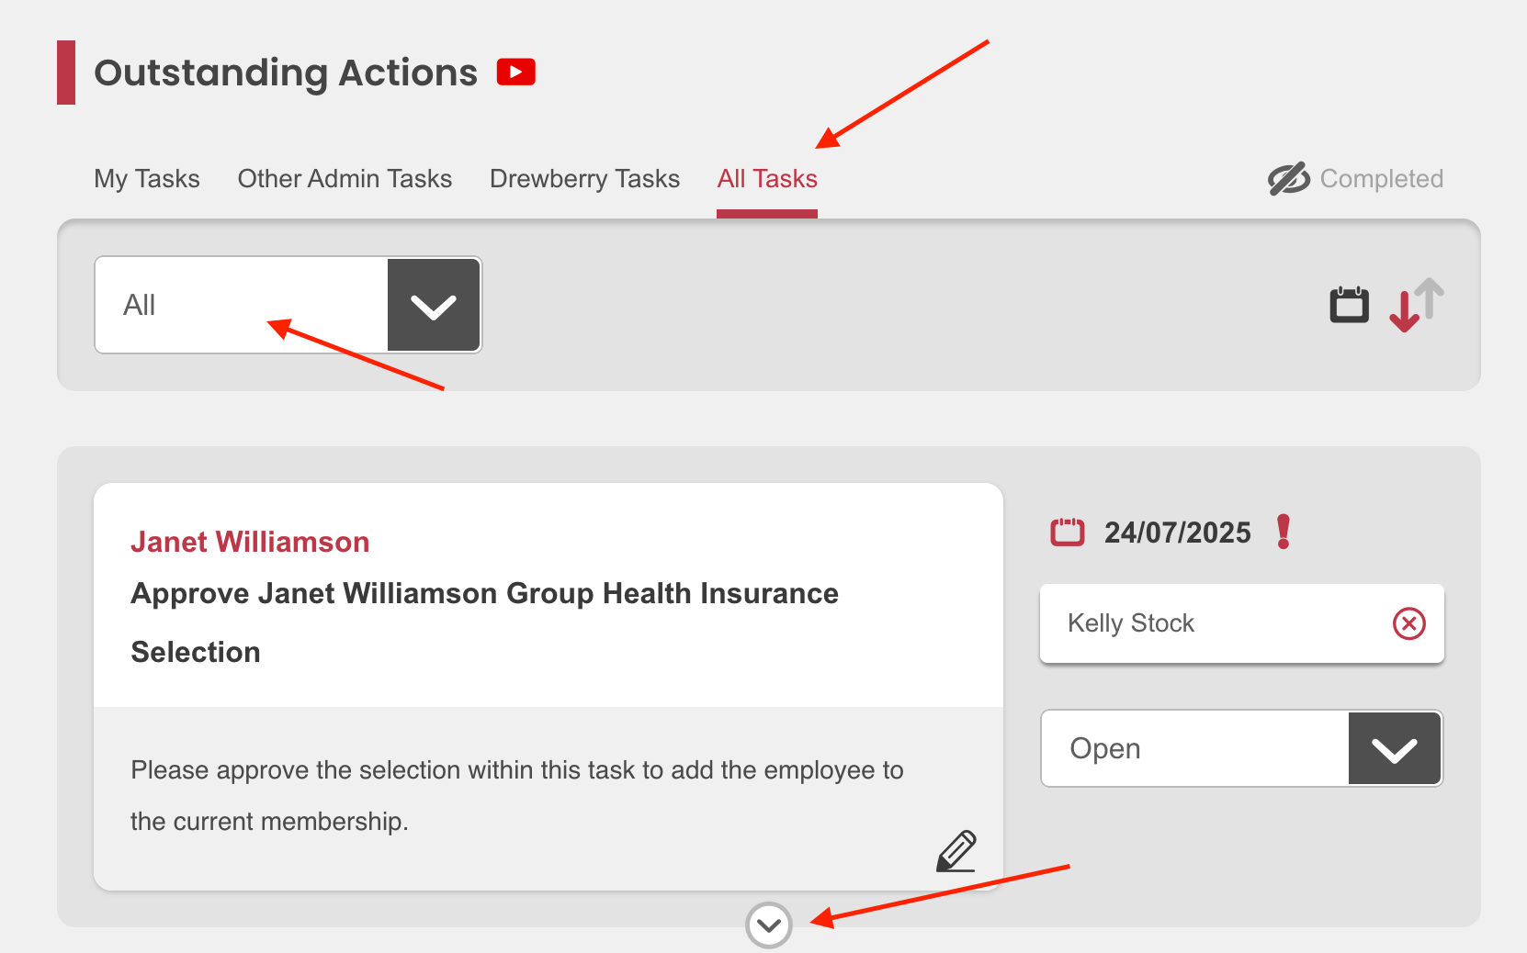Remove Kelly Stock using the X icon
Viewport: 1527px width, 953px height.
pyautogui.click(x=1408, y=623)
